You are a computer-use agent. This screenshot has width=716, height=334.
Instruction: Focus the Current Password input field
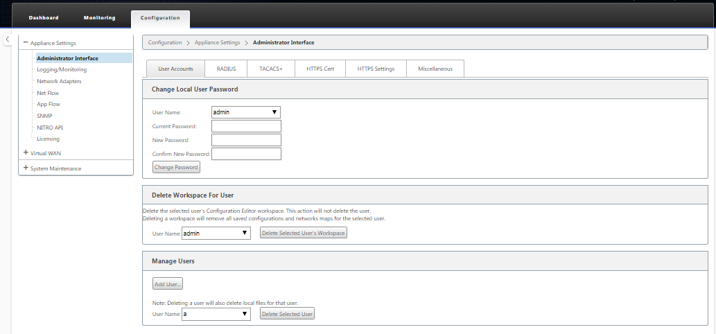tap(246, 126)
